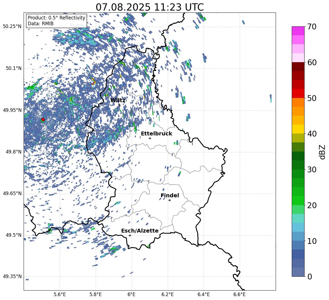Click the Esch/Alzette city label
This screenshot has width=329, height=300.
click(x=140, y=231)
